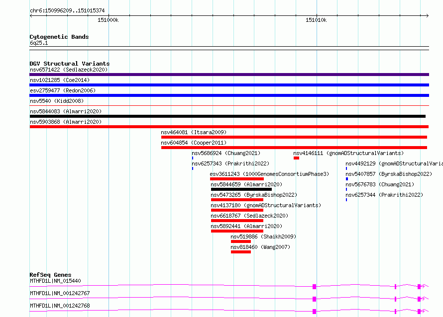Open the esv2759477 (Redon2006) label
This screenshot has width=443, height=317.
pyautogui.click(x=63, y=90)
